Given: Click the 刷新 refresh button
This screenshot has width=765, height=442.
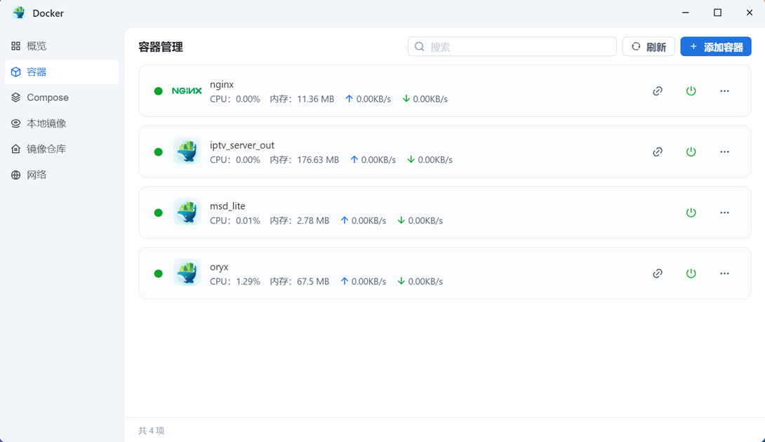Looking at the screenshot, I should [x=648, y=47].
